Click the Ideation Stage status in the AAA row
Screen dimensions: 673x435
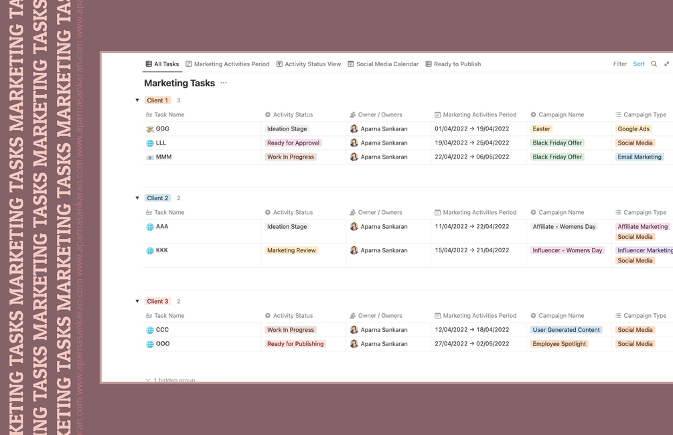(x=287, y=226)
